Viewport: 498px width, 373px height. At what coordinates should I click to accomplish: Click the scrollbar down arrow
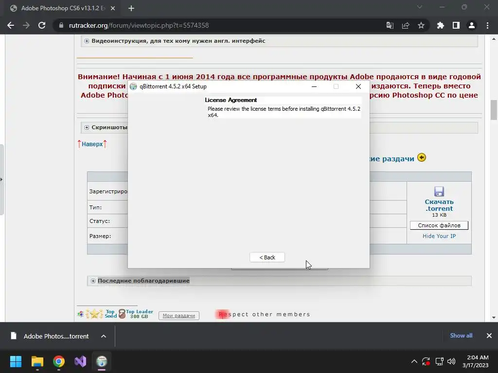tap(494, 318)
